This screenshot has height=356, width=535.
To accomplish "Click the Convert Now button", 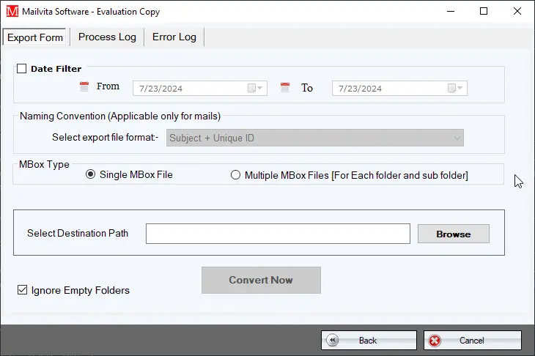I will (x=261, y=280).
